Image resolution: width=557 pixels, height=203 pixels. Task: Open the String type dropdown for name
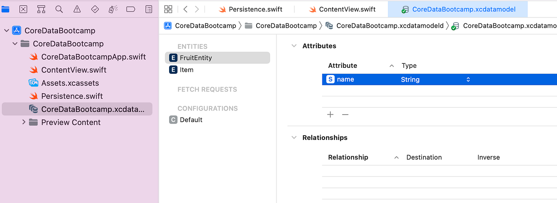click(x=468, y=80)
